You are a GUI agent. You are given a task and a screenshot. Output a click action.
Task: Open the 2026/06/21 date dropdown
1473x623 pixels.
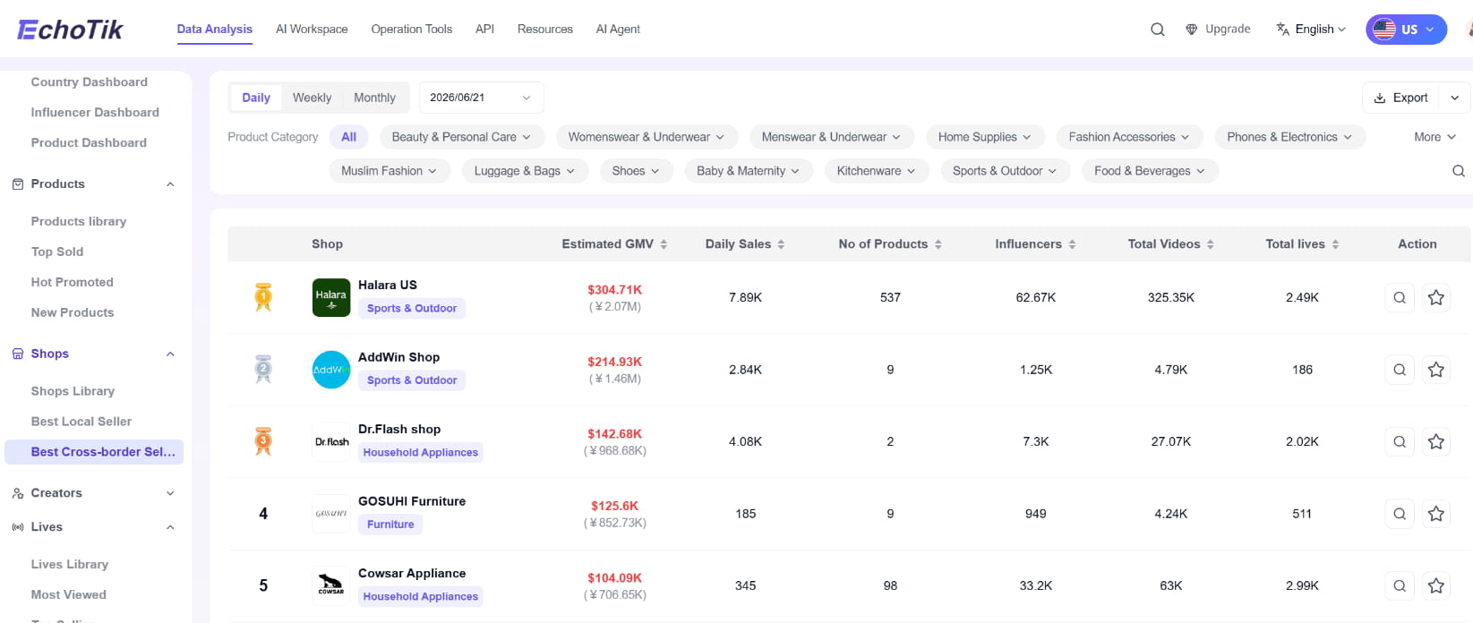click(x=482, y=98)
